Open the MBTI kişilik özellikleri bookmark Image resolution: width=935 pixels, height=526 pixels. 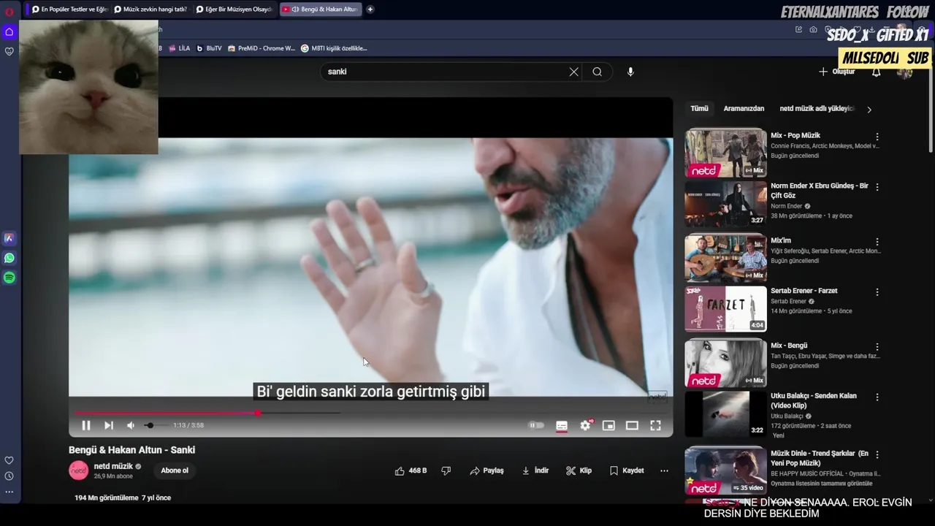click(334, 48)
